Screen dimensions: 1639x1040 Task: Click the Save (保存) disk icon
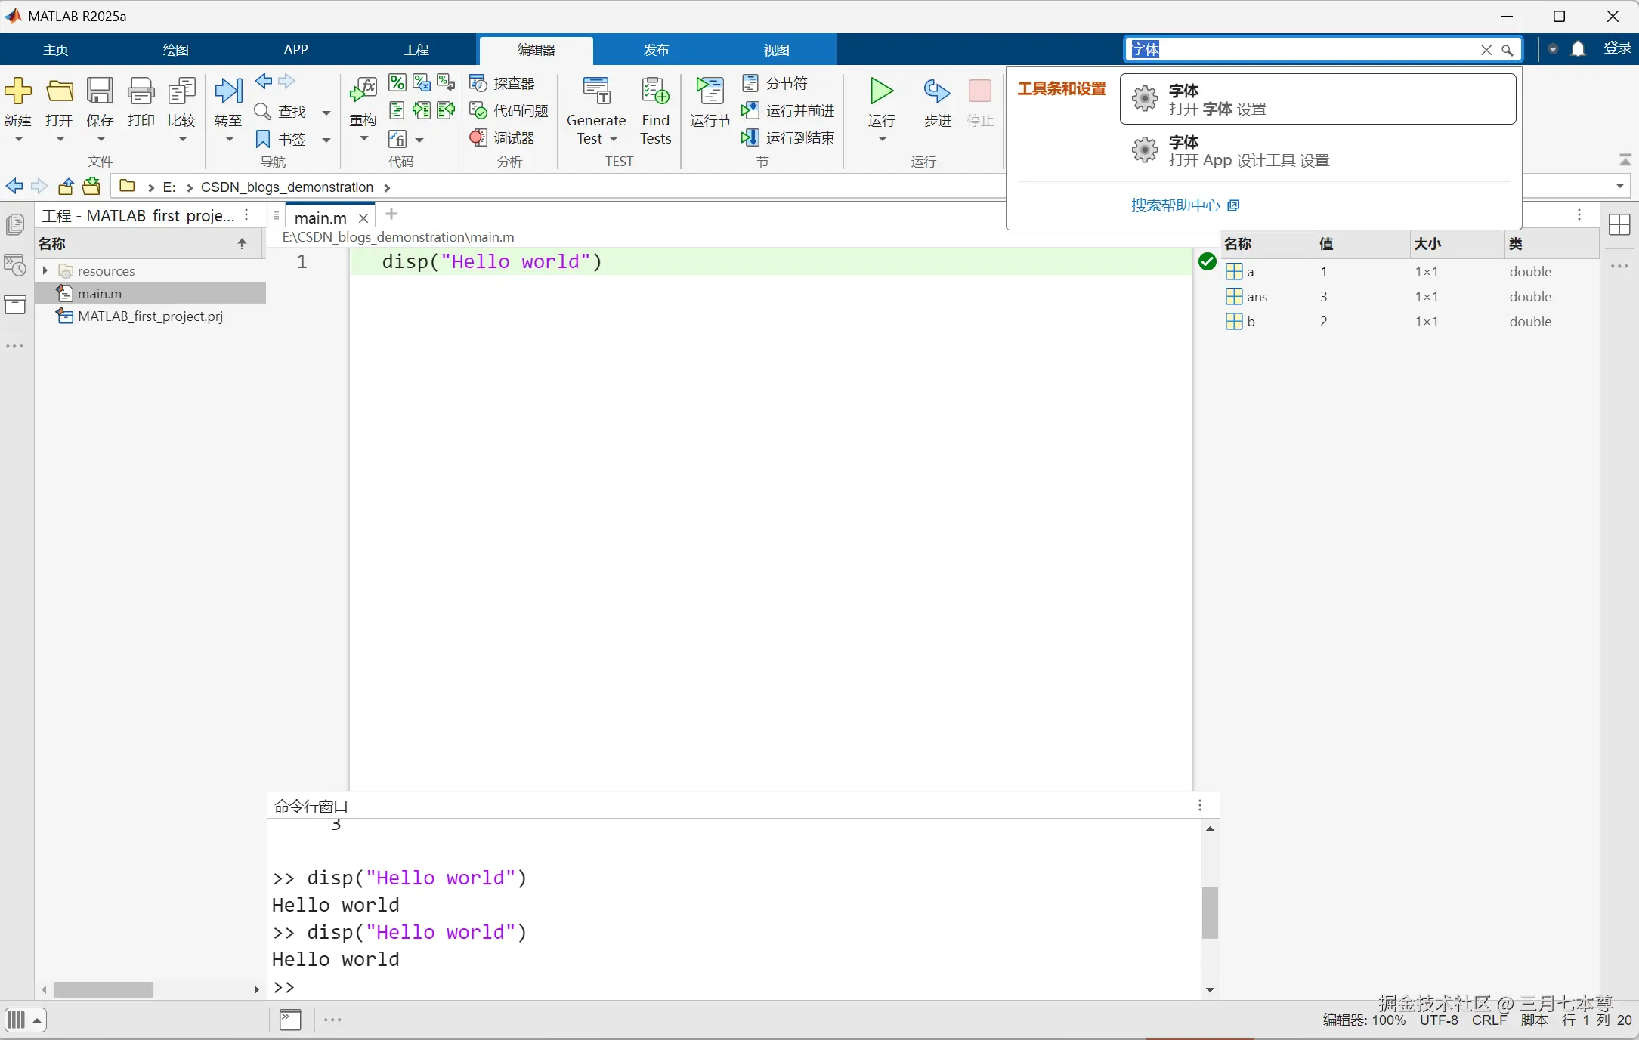pos(100,91)
